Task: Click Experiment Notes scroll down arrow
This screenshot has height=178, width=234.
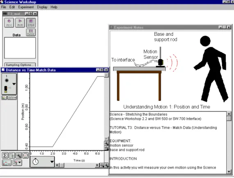Action: [229, 171]
